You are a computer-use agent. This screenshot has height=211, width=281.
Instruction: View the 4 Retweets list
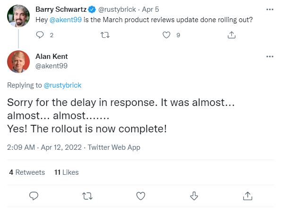27,172
